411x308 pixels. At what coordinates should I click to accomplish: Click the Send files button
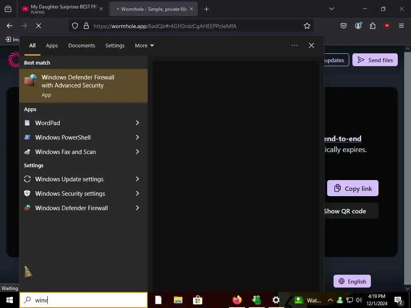[x=375, y=60]
